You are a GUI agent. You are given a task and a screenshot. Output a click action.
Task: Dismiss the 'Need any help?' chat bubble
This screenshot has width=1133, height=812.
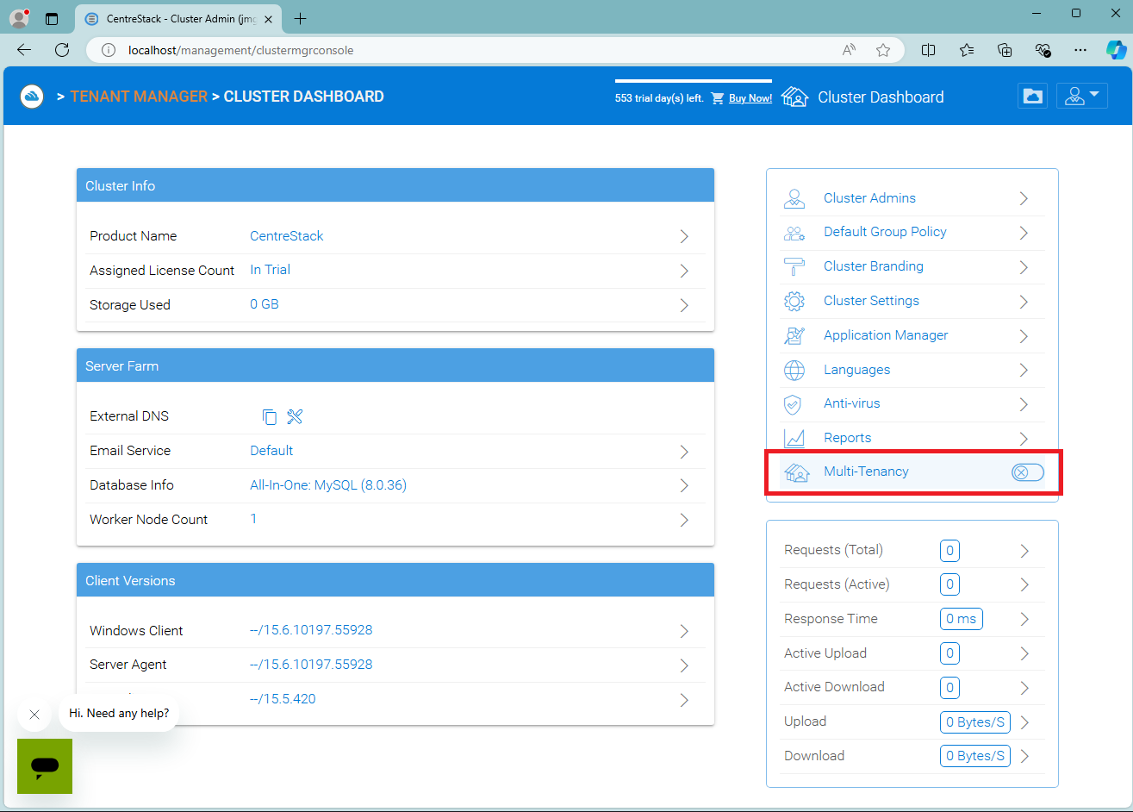pos(34,715)
